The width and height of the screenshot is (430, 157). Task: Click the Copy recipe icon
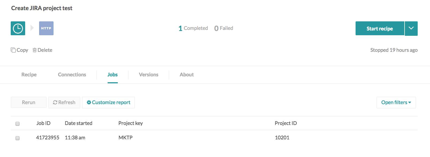pos(13,50)
